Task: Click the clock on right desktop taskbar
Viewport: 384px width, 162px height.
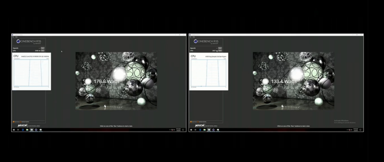Action: coord(356,130)
